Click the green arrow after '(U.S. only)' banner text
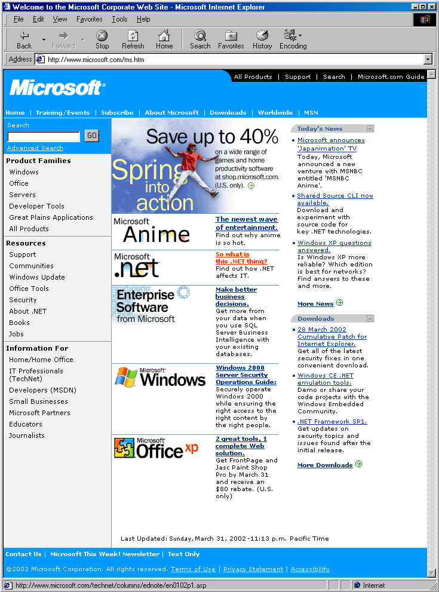The image size is (439, 592). pos(251,185)
